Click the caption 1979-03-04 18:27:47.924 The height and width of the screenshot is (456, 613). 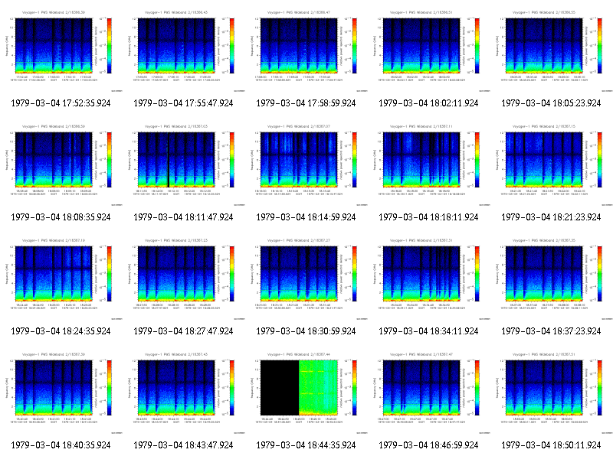tap(183, 331)
